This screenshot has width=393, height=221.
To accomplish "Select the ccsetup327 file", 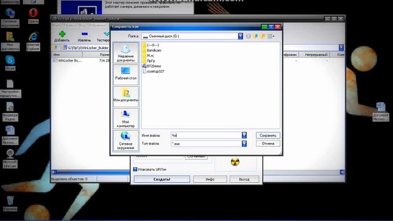I will tap(153, 71).
